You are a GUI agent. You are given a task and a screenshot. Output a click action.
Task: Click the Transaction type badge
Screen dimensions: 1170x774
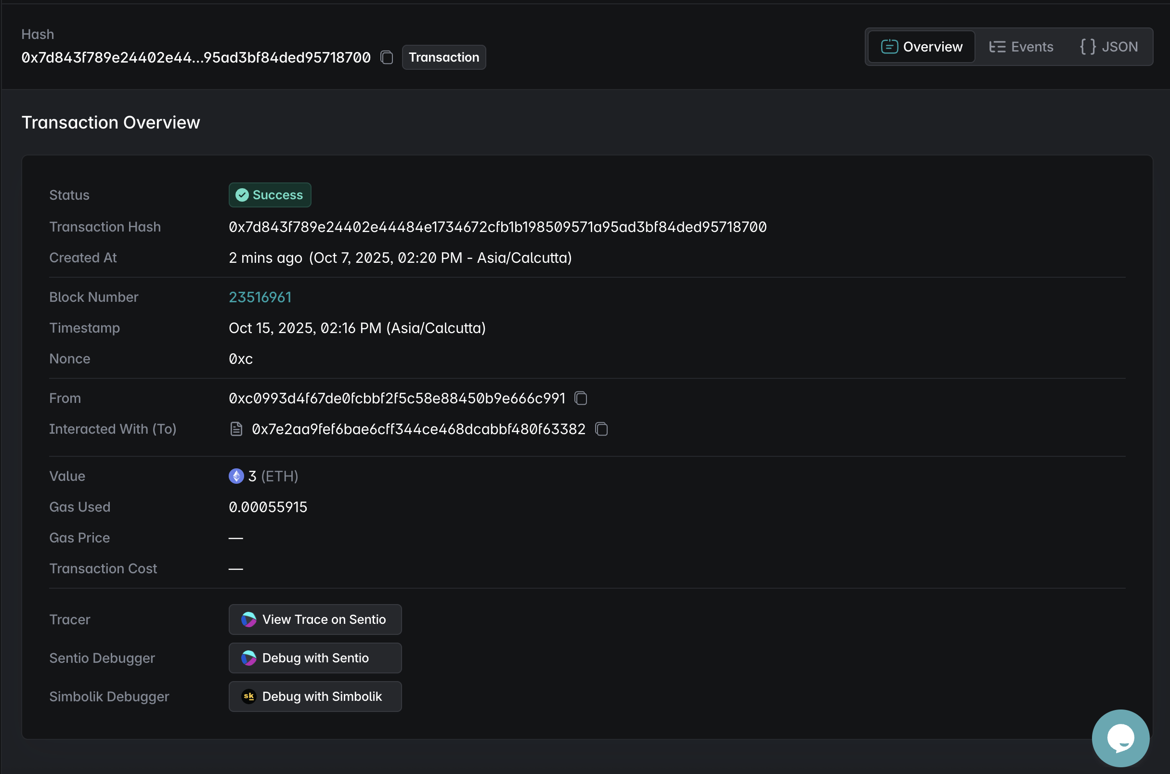[444, 57]
